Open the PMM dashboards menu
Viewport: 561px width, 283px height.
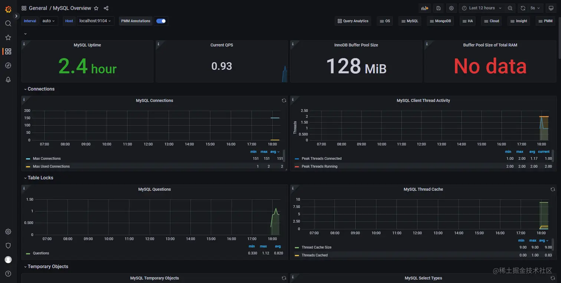click(545, 21)
